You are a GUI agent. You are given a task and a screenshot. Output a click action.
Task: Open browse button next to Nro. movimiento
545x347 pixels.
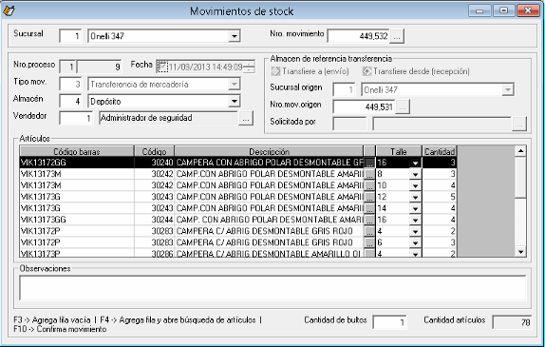(397, 36)
